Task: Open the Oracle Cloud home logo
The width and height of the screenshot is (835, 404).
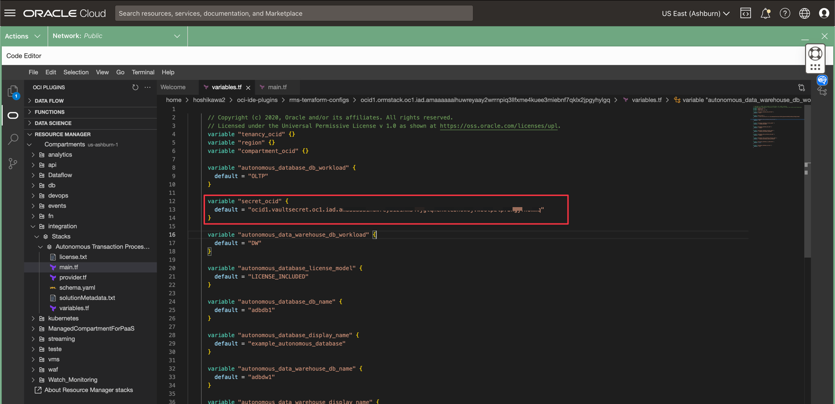Action: point(65,13)
